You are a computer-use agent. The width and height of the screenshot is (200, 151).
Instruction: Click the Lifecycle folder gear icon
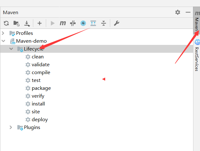[x=20, y=49]
